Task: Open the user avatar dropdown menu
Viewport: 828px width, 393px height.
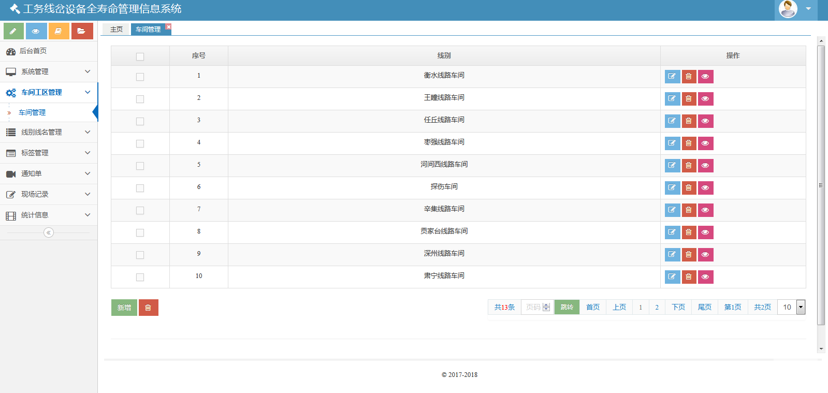Action: [x=795, y=9]
